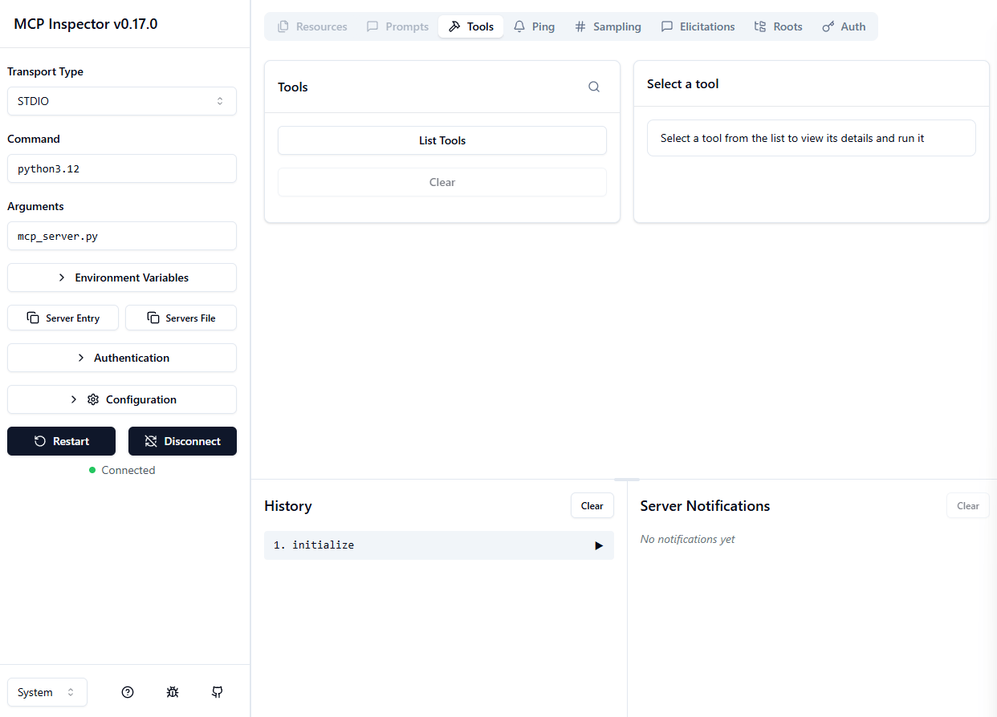Copy the Server Entry

coord(63,318)
